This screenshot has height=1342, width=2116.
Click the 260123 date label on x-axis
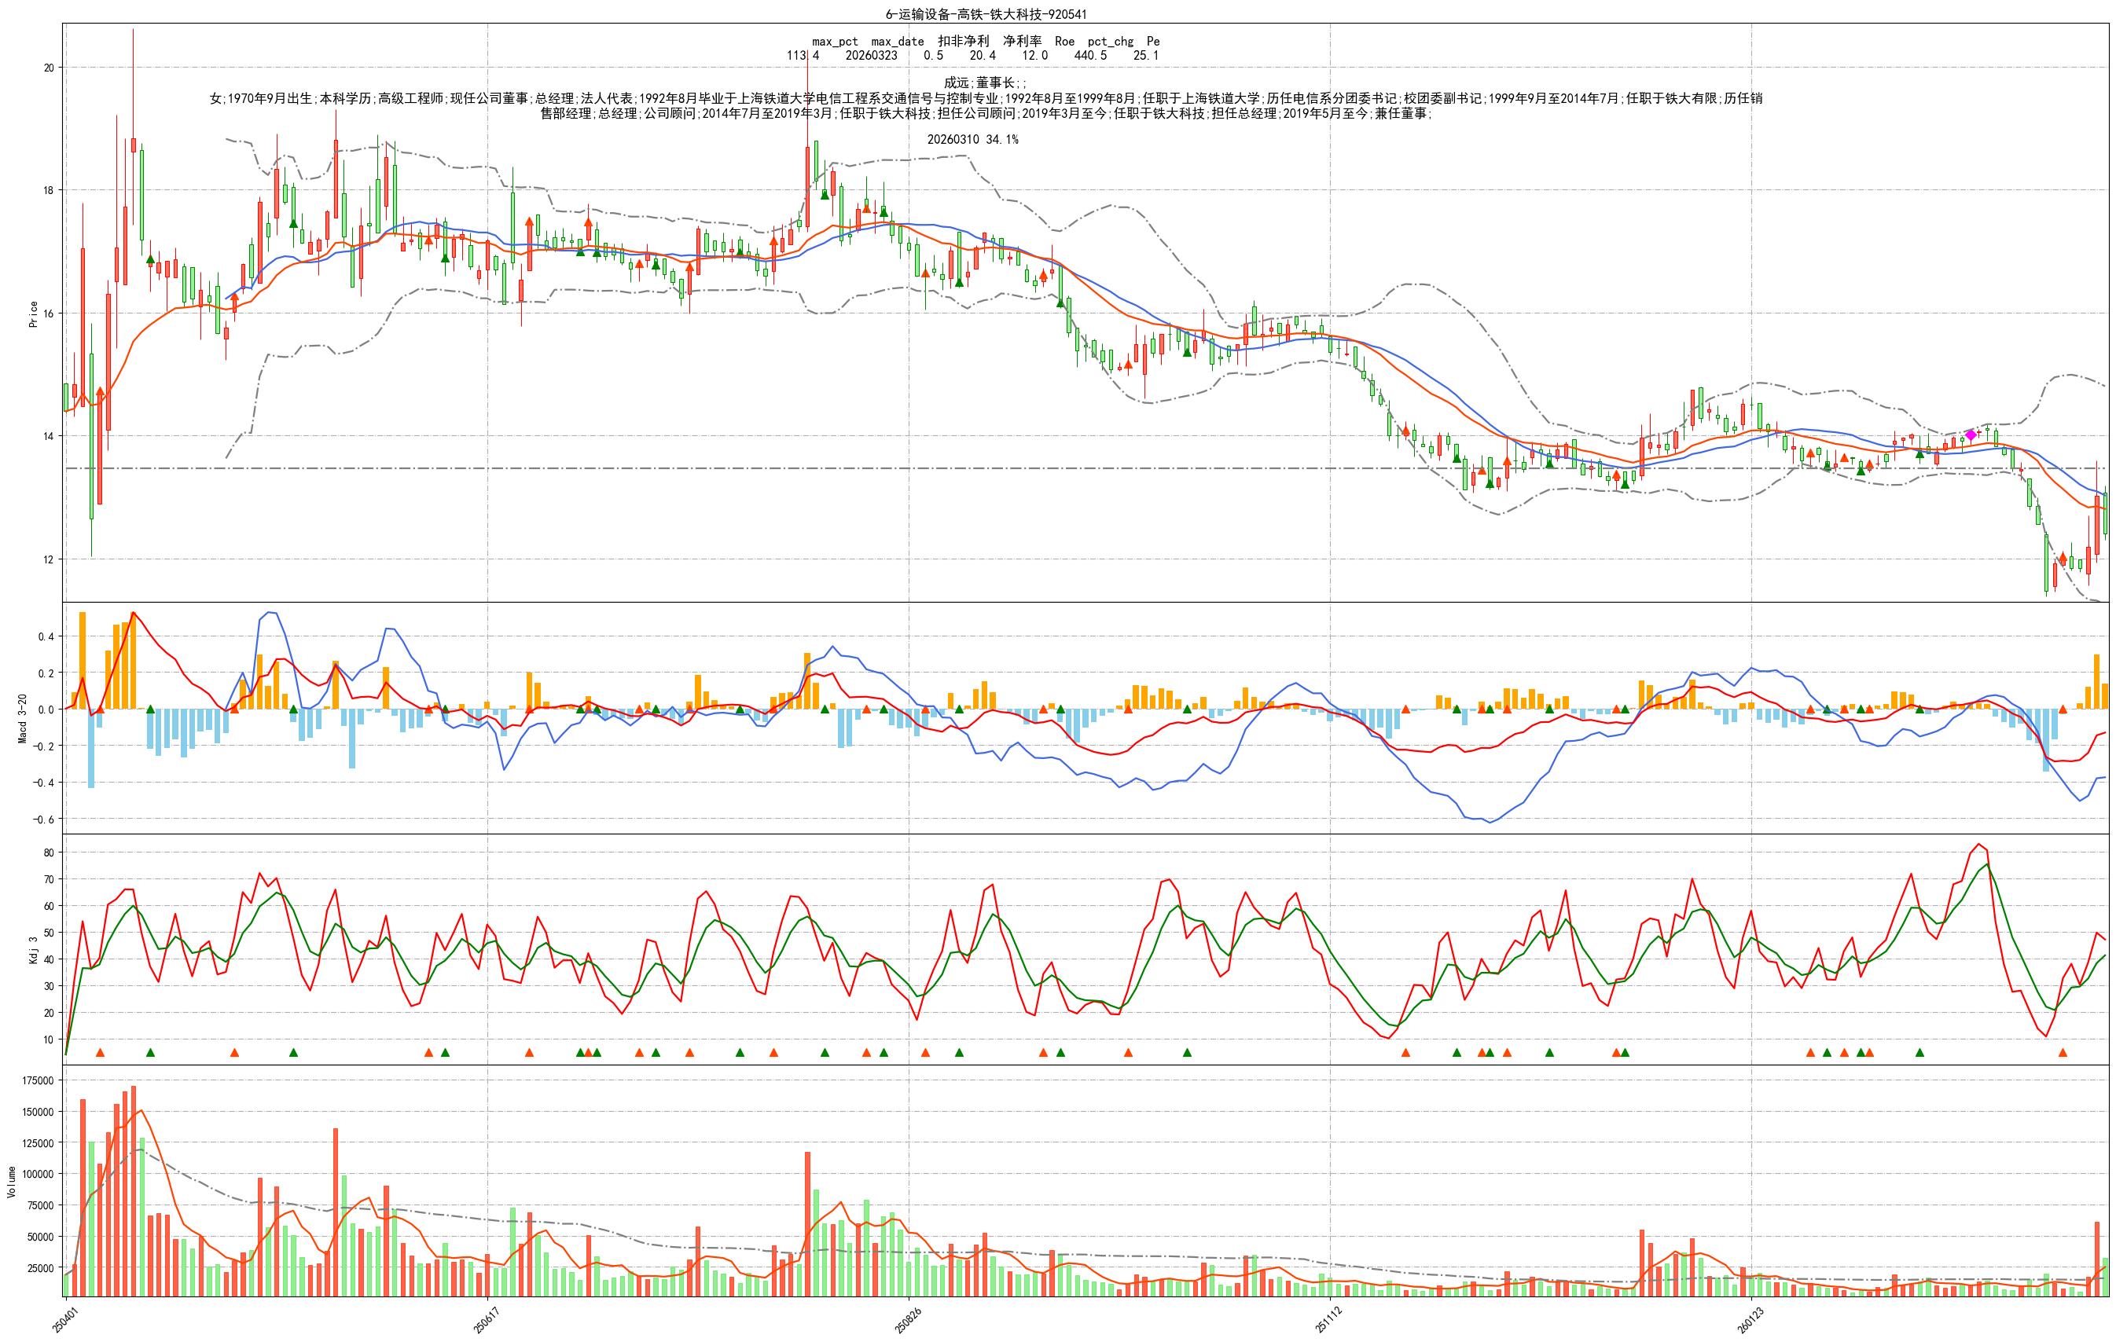(1750, 1319)
